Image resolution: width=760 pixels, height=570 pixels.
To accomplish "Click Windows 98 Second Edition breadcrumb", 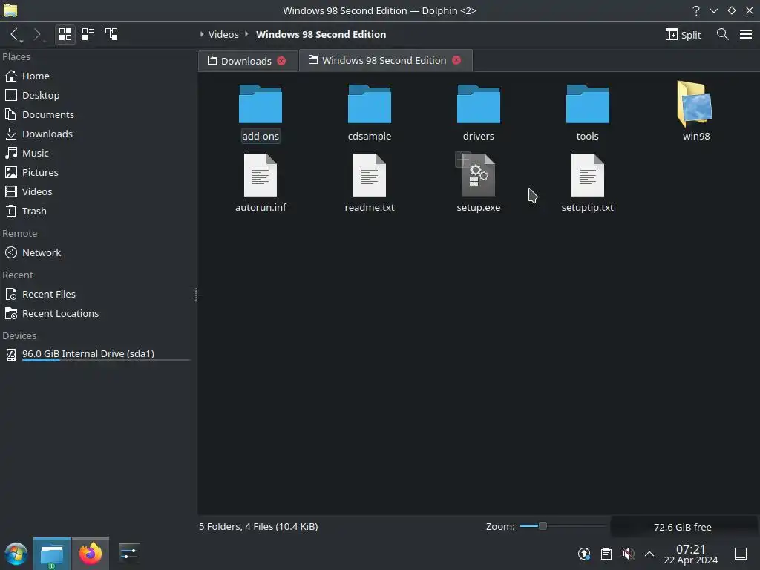I will pyautogui.click(x=321, y=34).
